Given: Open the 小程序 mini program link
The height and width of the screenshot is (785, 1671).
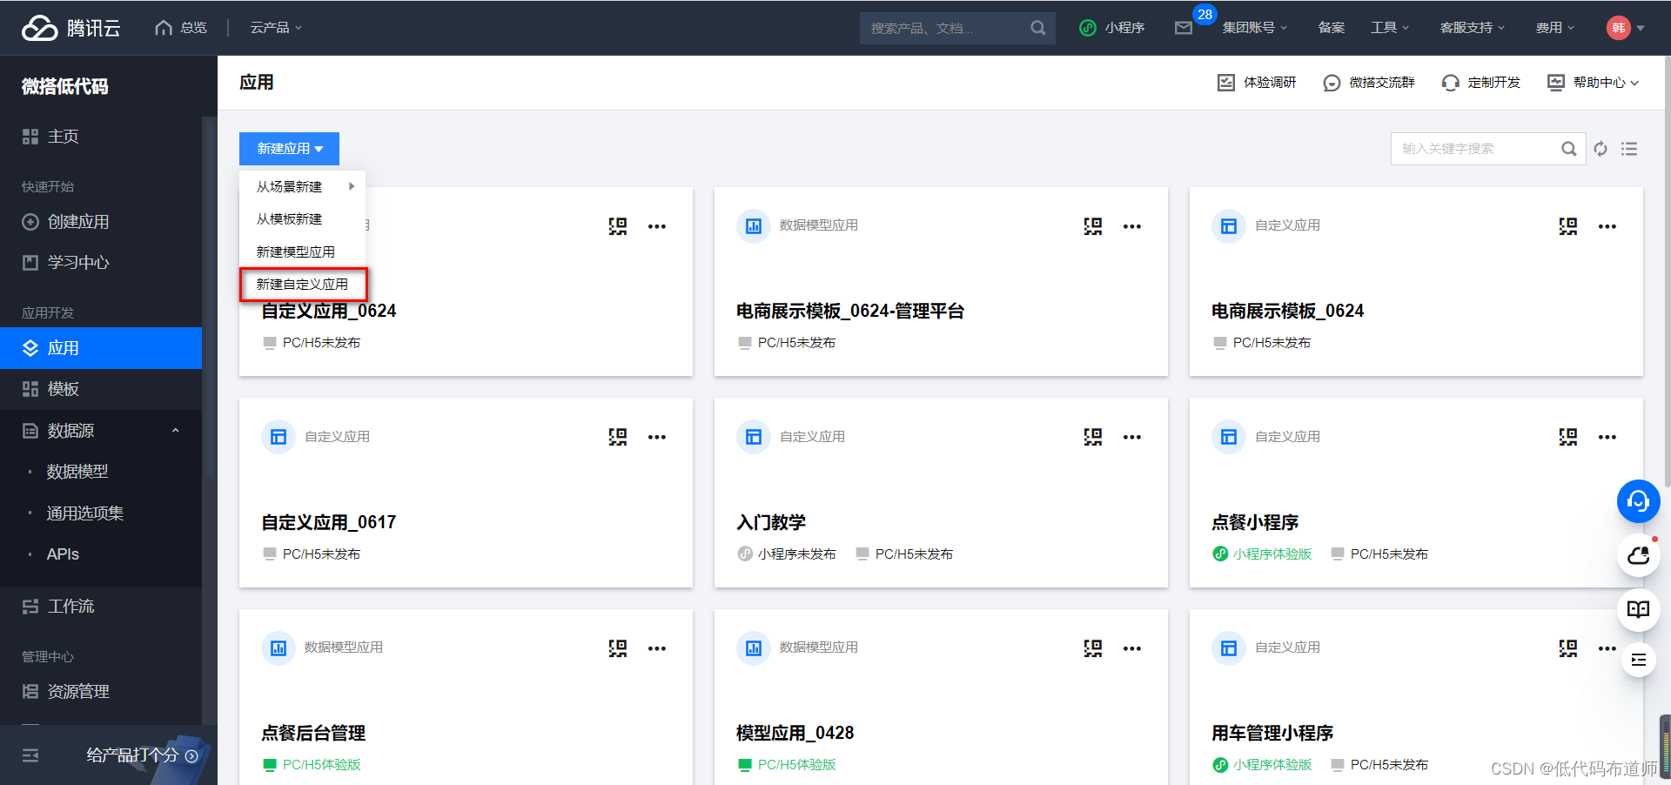Looking at the screenshot, I should coord(1112,28).
